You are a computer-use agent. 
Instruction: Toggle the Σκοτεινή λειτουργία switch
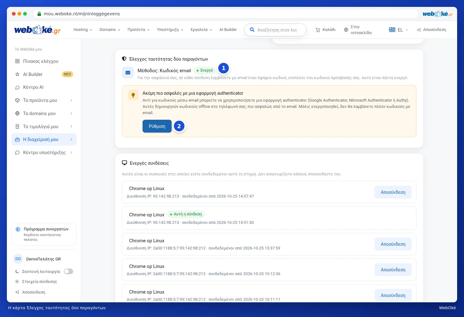pyautogui.click(x=68, y=271)
